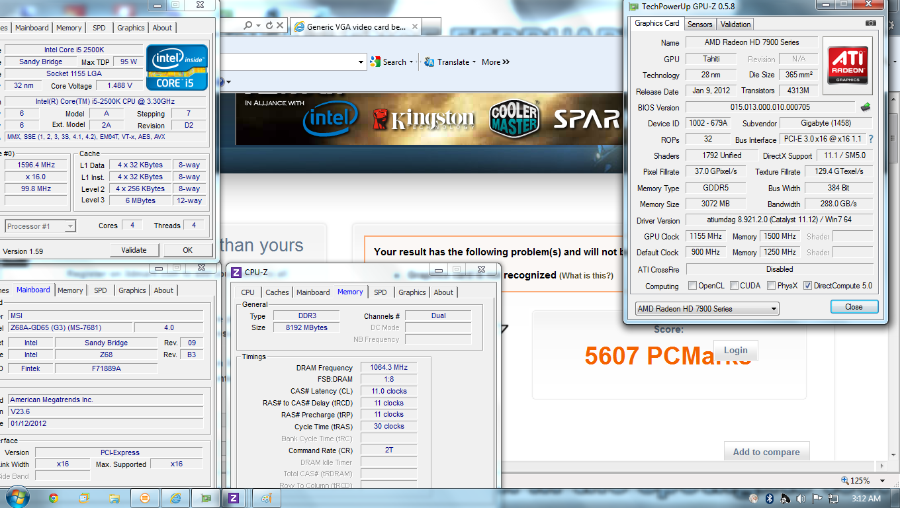The image size is (900, 508).
Task: Expand the toolbar search box dropdown arrow
Action: coord(361,62)
